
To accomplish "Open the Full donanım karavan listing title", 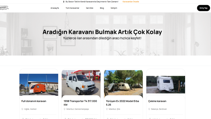I will (x=34, y=101).
